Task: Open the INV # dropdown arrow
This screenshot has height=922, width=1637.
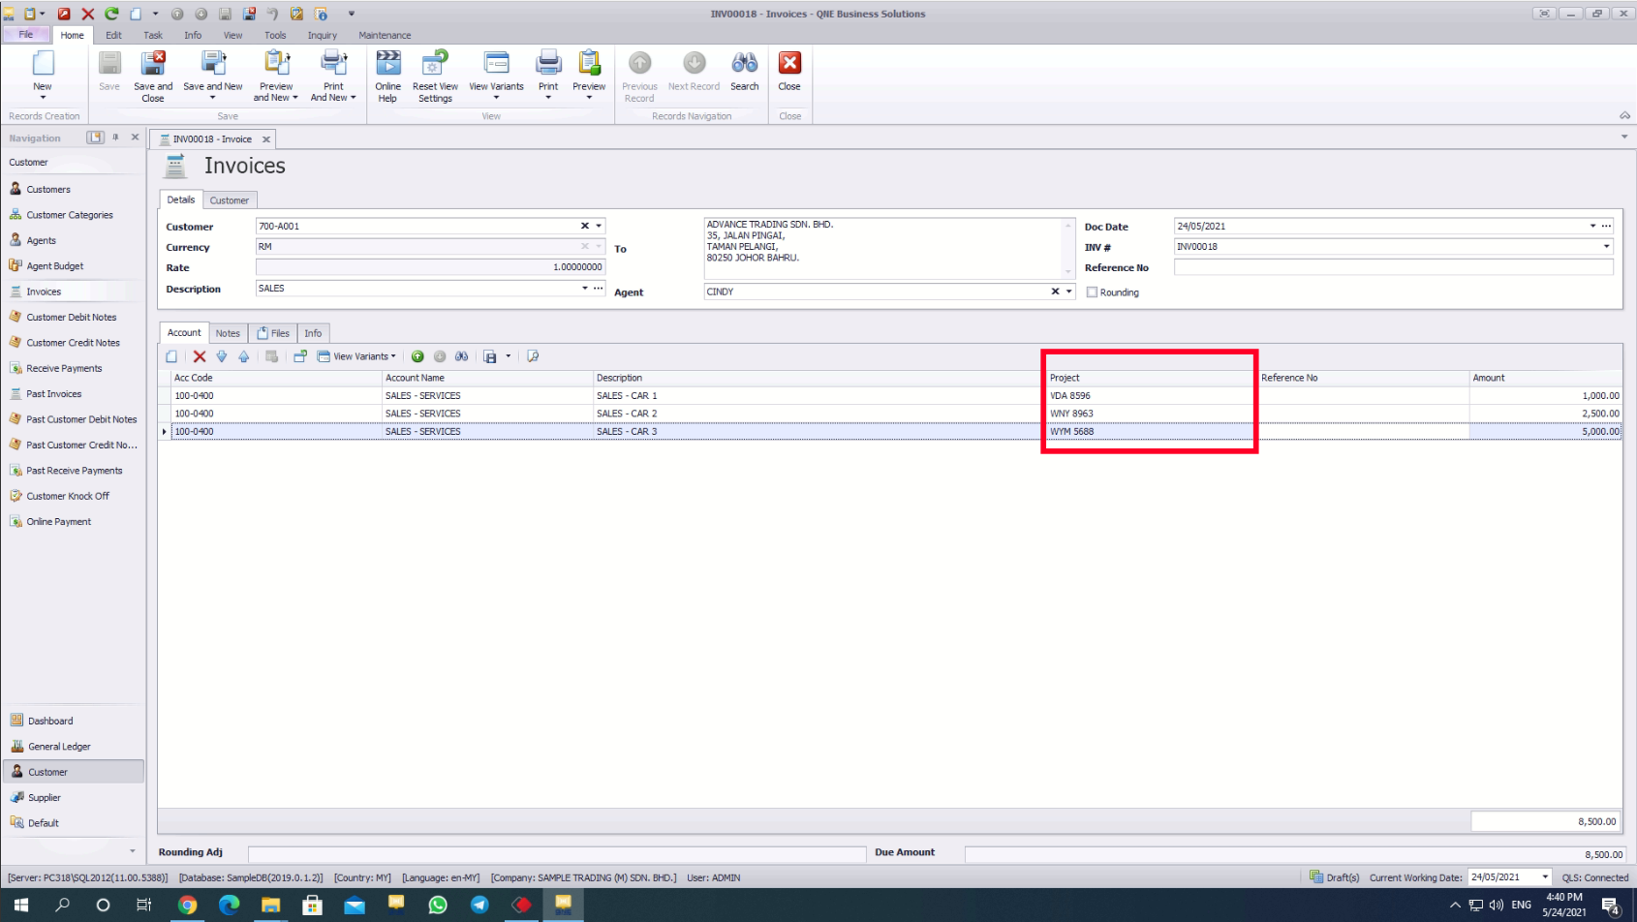Action: 1606,246
